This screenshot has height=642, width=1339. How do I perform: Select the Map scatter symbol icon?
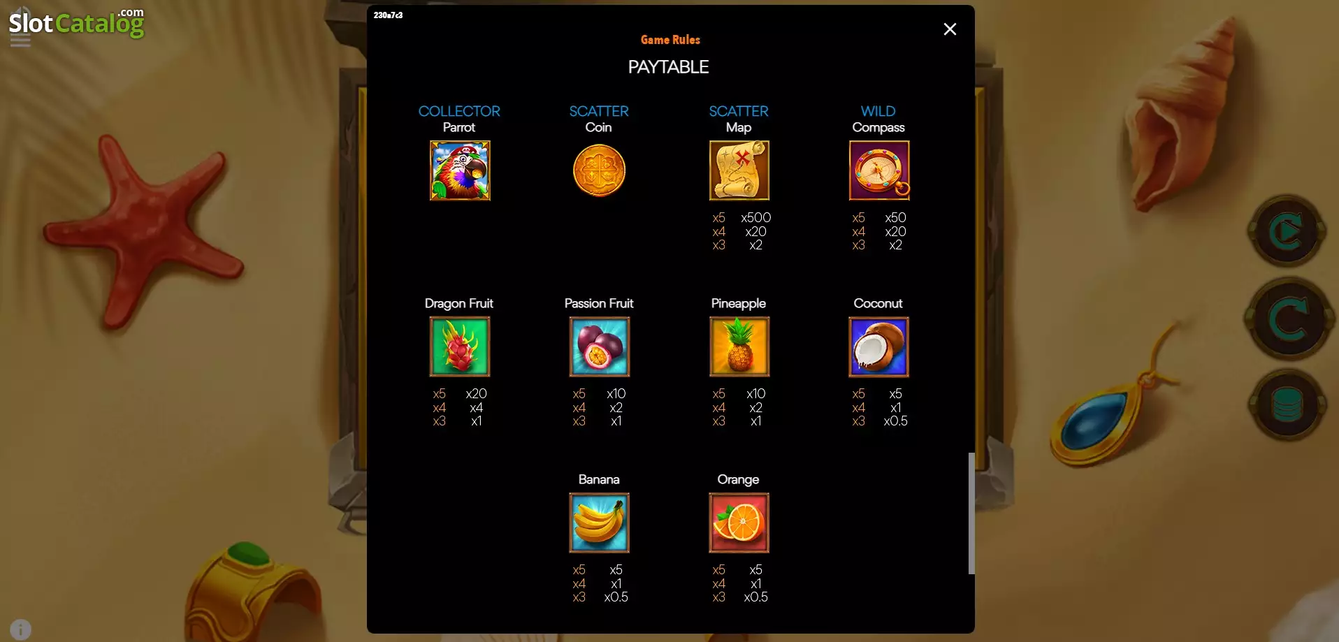(739, 170)
